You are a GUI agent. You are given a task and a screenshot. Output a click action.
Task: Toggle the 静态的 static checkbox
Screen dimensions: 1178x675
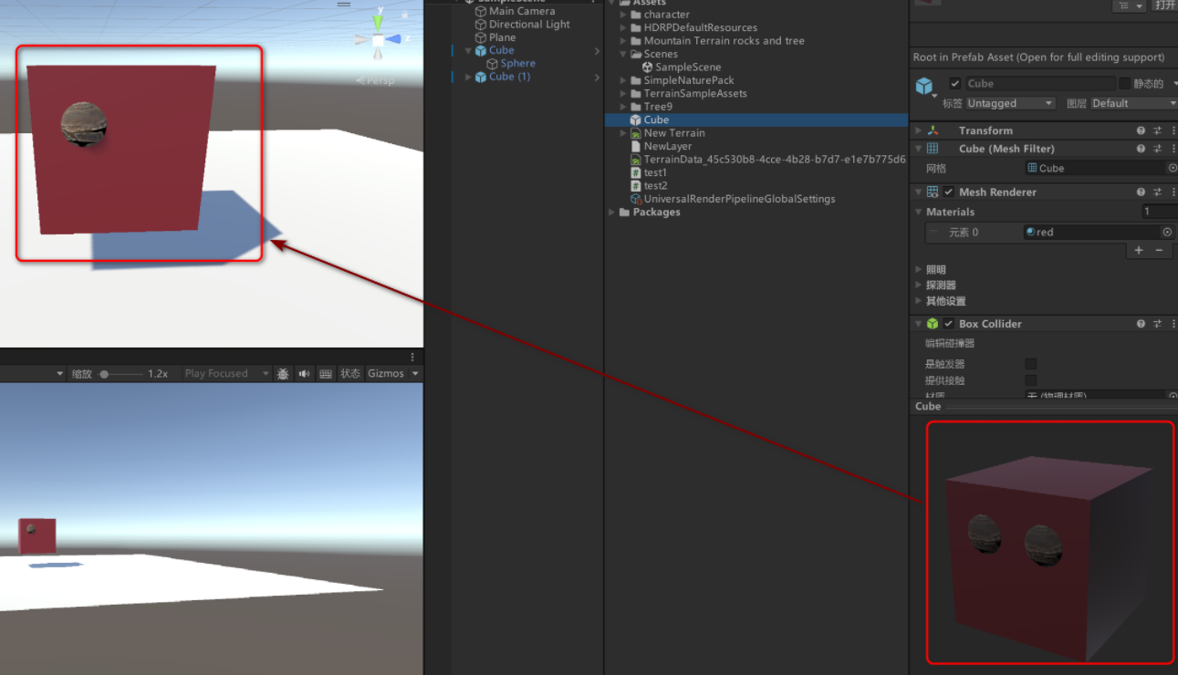click(x=1124, y=83)
